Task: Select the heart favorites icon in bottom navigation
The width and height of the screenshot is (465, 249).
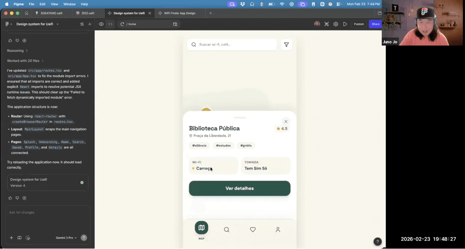Action: point(253,229)
